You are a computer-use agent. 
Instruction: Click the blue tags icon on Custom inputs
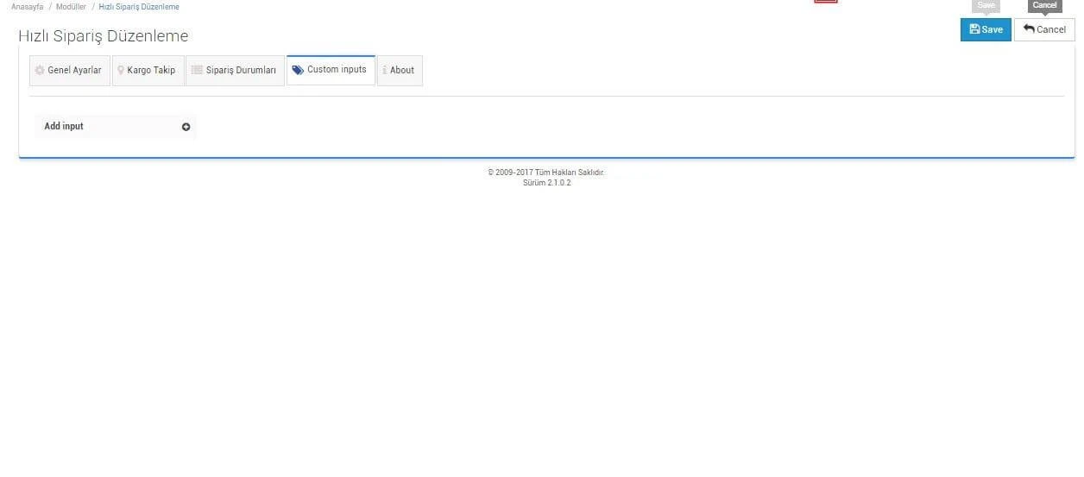tap(298, 70)
